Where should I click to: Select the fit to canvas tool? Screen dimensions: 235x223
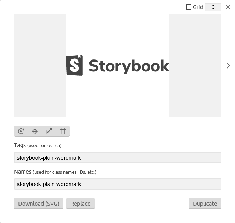pyautogui.click(x=63, y=131)
